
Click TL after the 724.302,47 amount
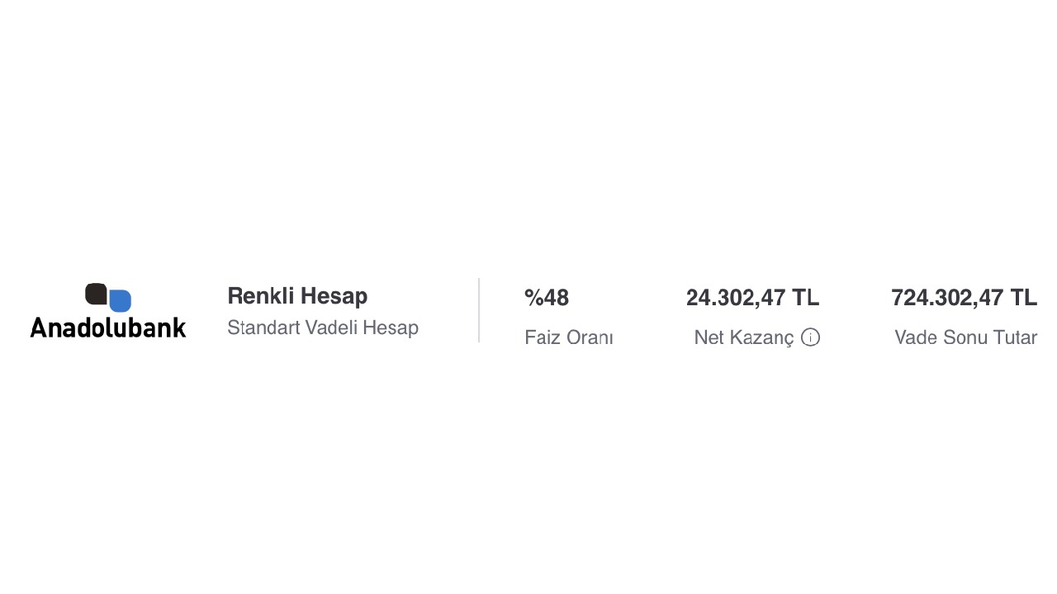click(1024, 298)
